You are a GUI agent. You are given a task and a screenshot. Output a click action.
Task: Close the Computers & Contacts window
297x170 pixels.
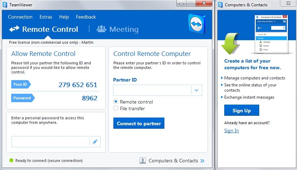[288, 3]
